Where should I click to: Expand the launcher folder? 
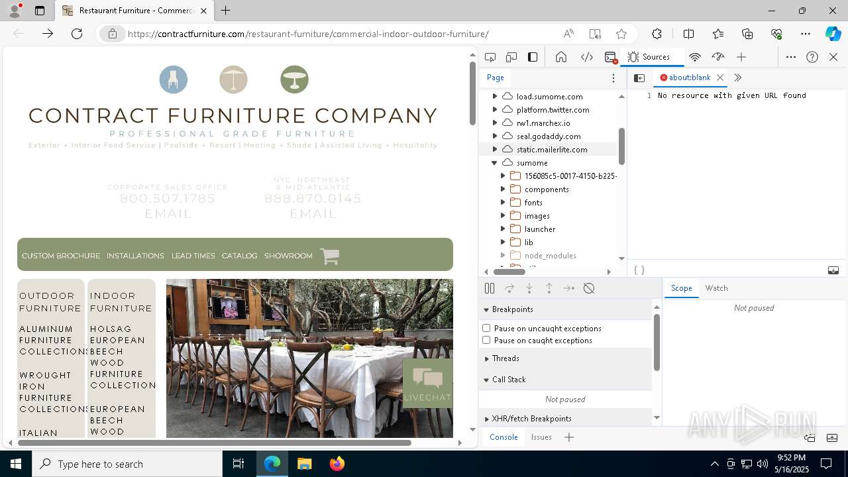(502, 229)
